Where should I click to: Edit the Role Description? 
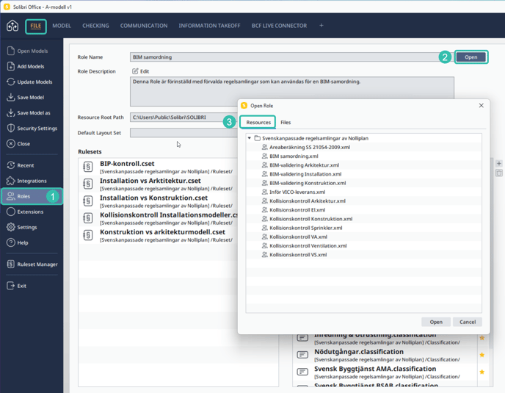(x=141, y=71)
